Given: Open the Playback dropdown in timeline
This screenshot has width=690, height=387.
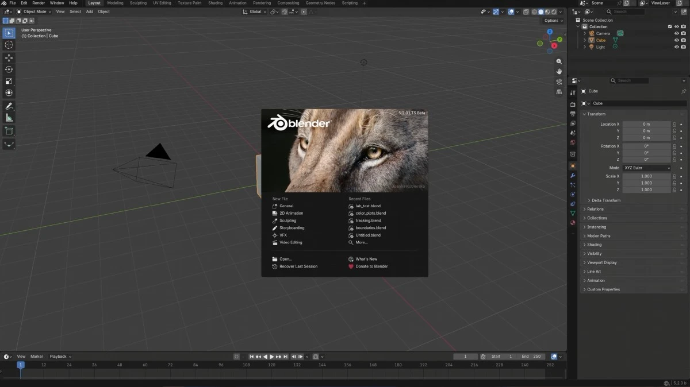Looking at the screenshot, I should tap(60, 357).
